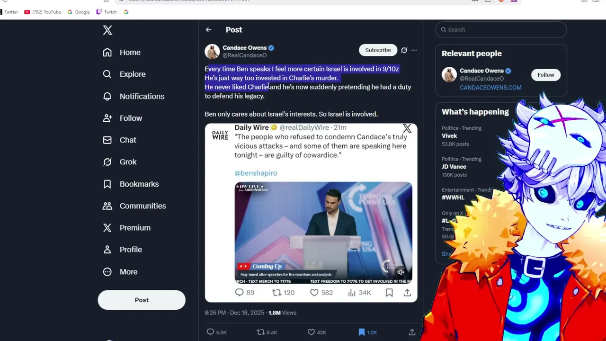The height and width of the screenshot is (341, 606).
Task: Open the @benshapiro mention link
Action: pyautogui.click(x=256, y=173)
